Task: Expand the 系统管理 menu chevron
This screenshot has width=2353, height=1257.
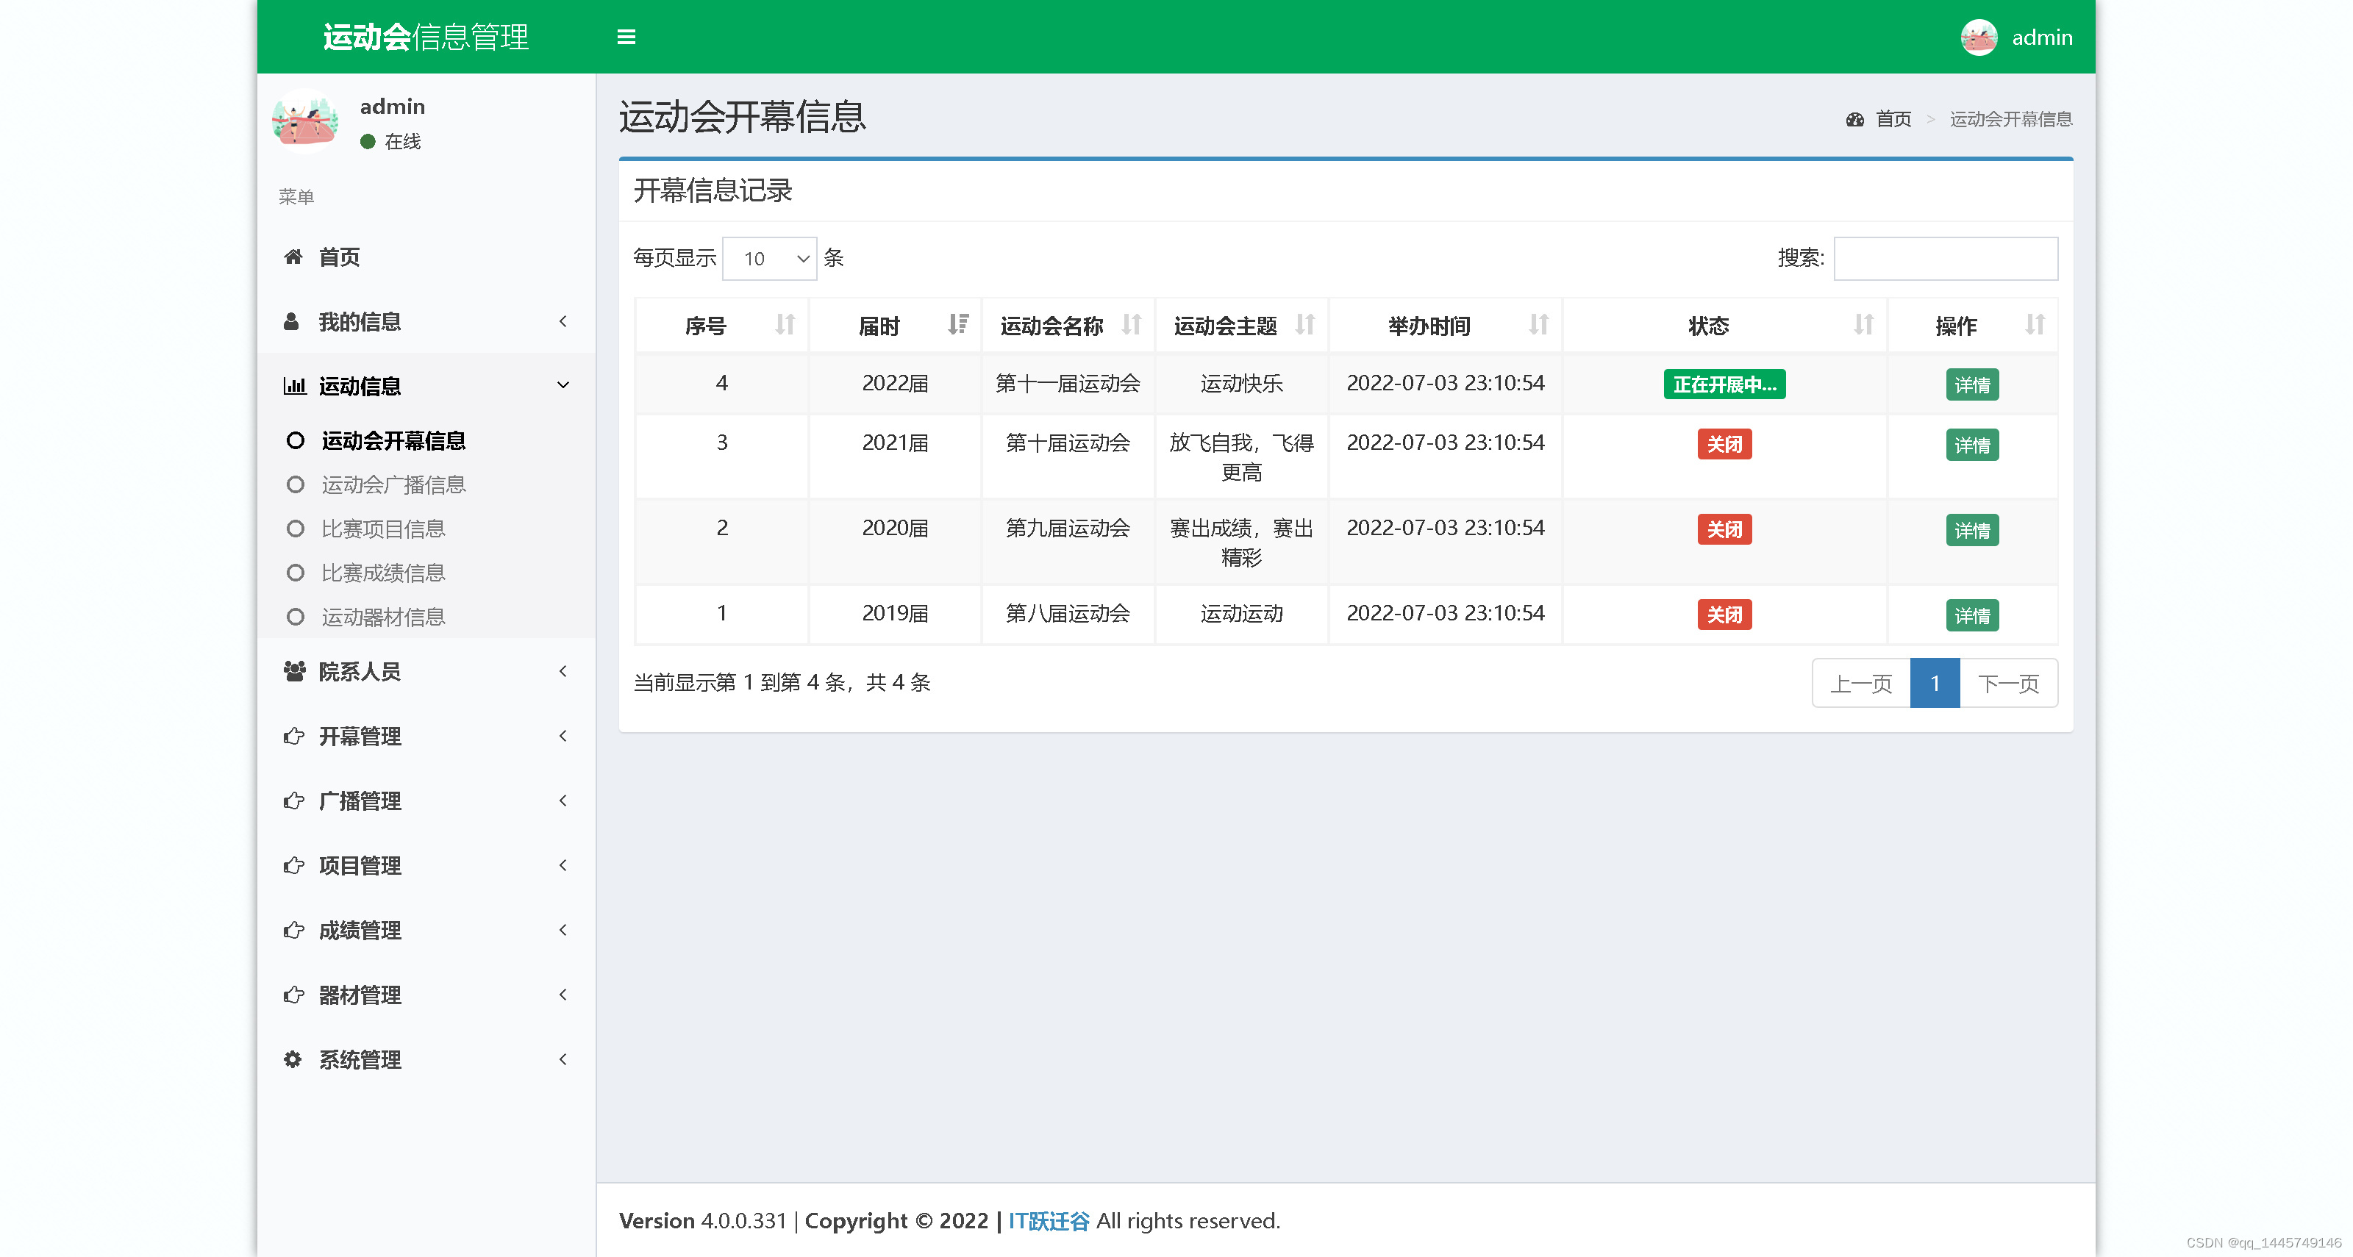Action: (x=563, y=1059)
